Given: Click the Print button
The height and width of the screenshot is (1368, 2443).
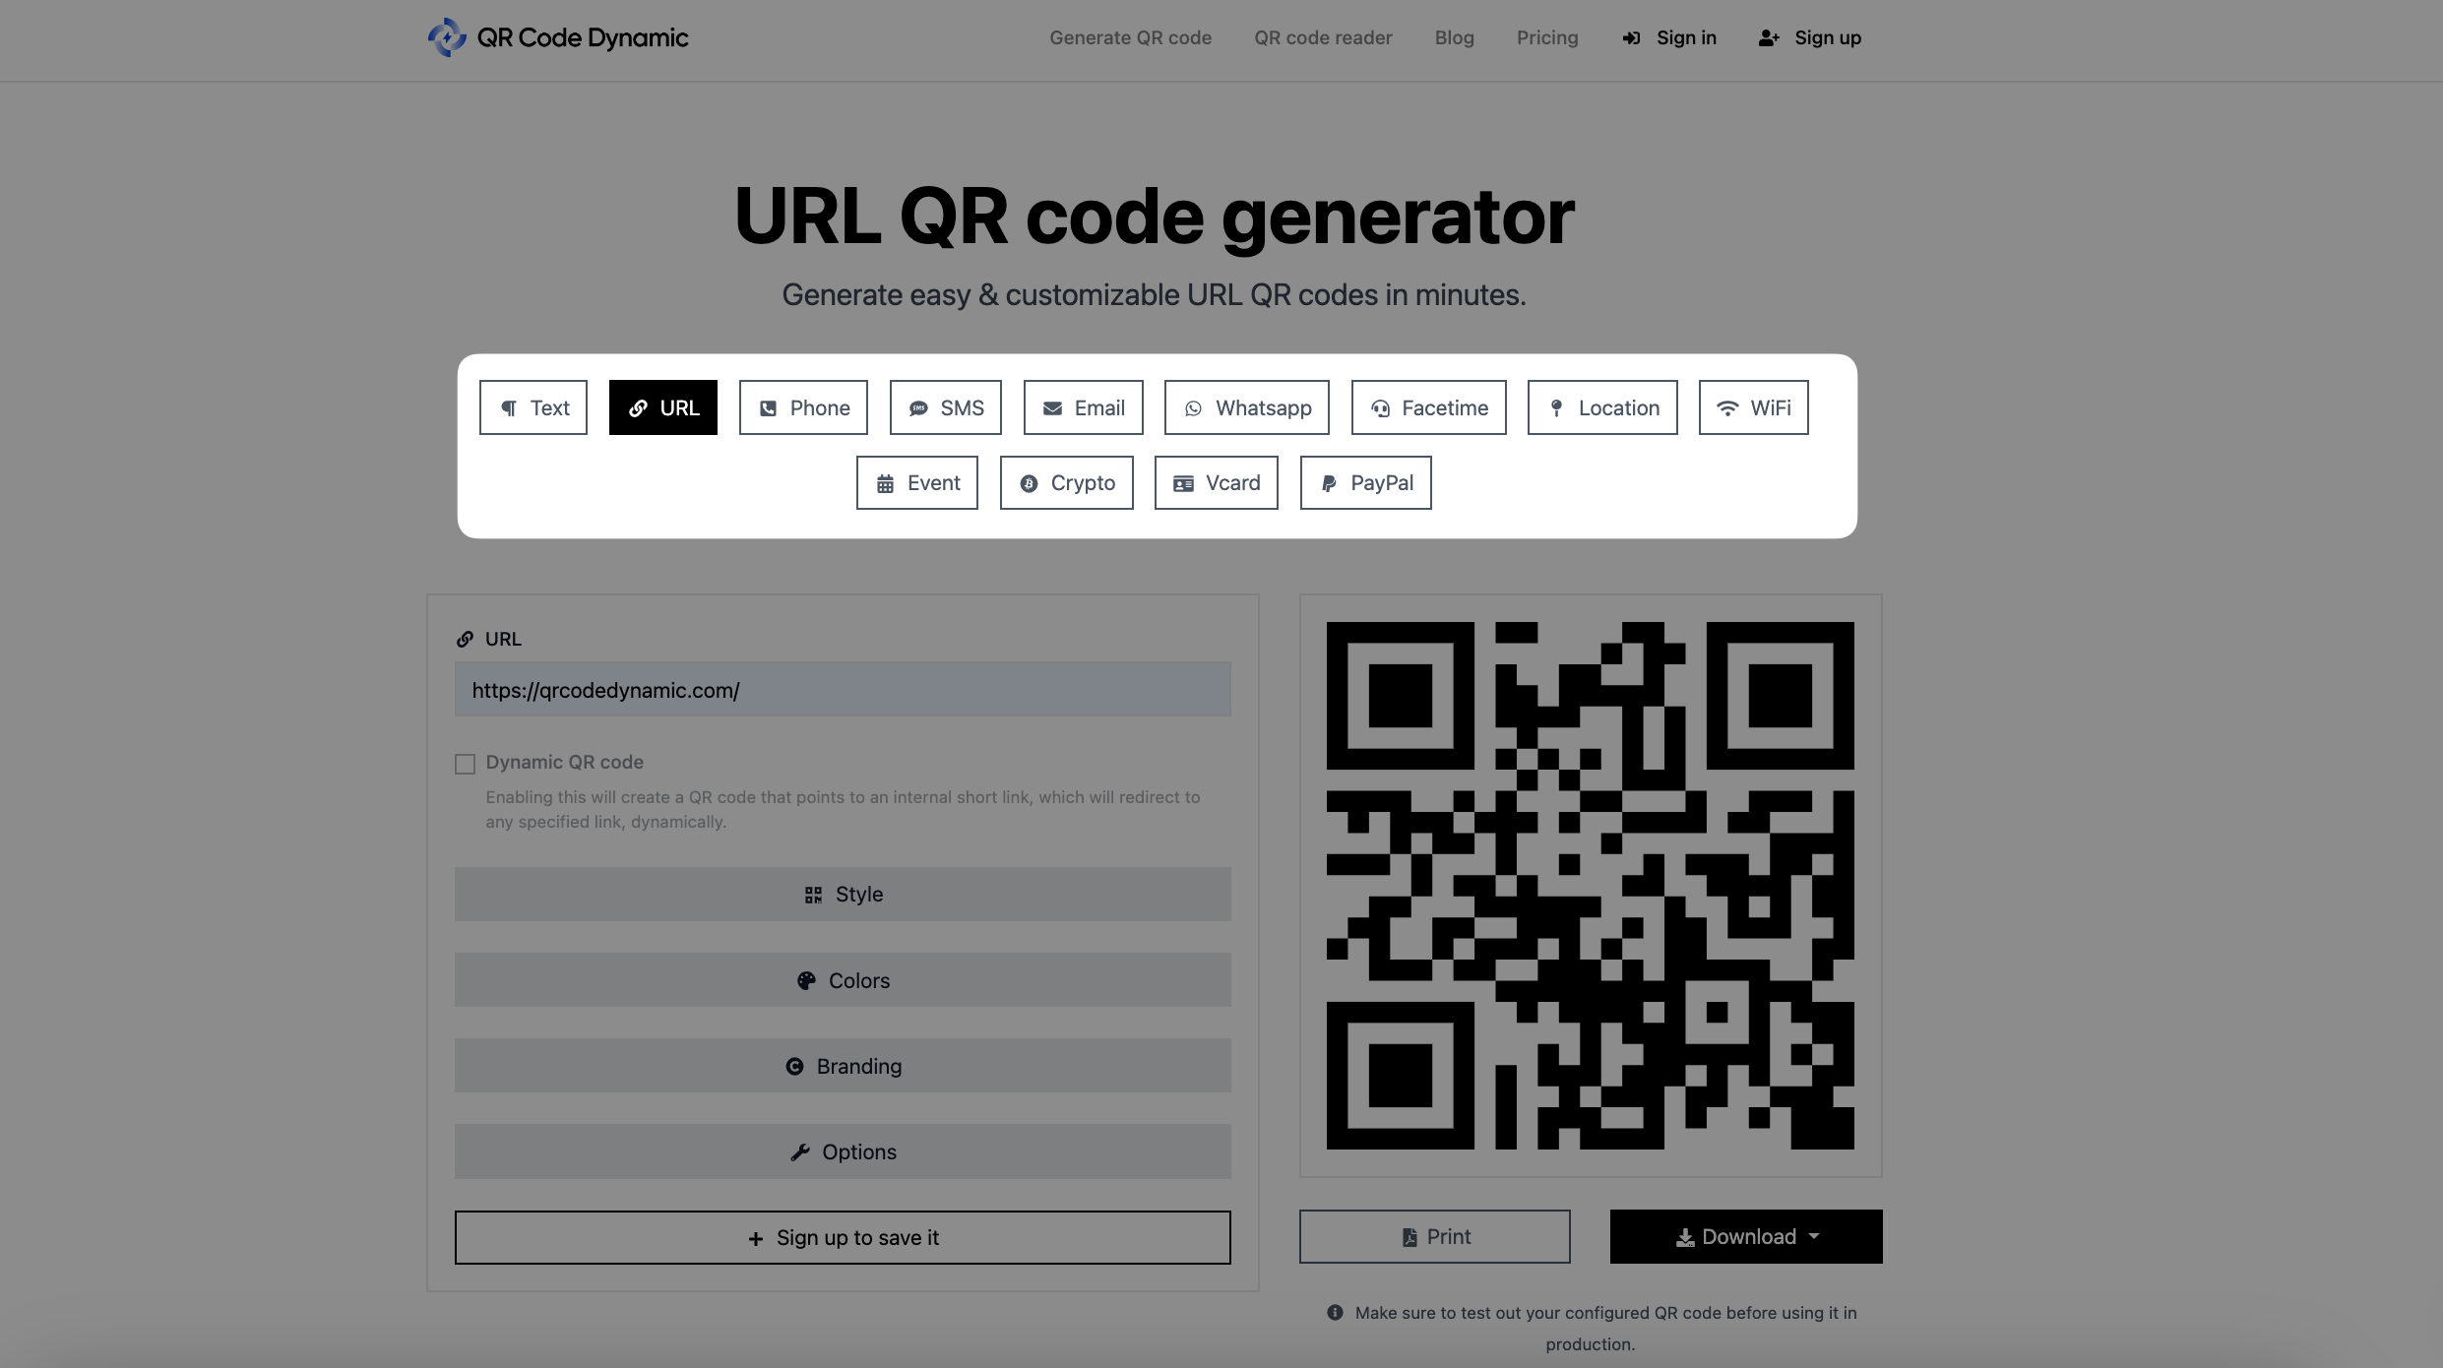Looking at the screenshot, I should (x=1433, y=1237).
